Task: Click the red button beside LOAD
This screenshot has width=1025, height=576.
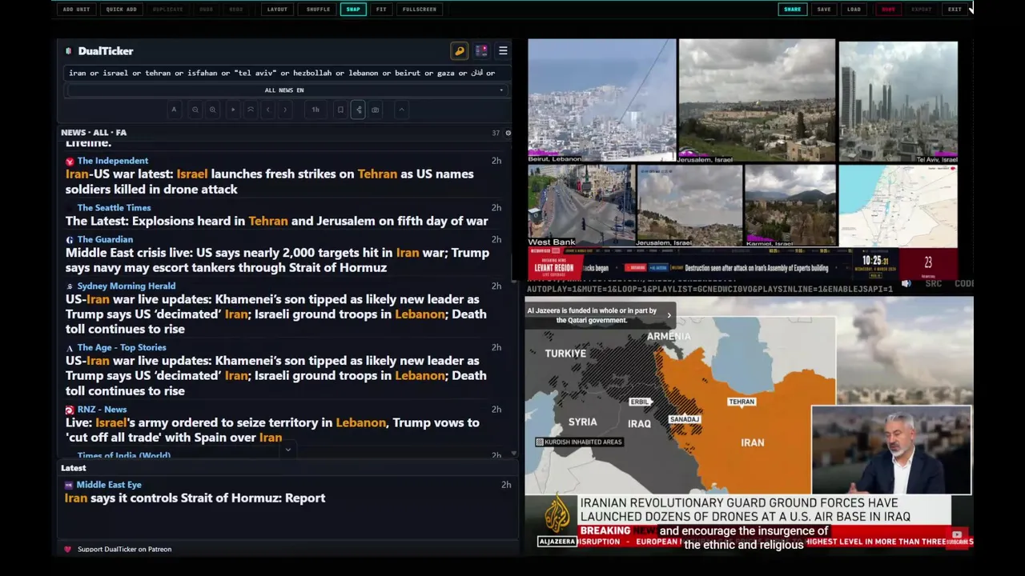Action: pyautogui.click(x=888, y=9)
